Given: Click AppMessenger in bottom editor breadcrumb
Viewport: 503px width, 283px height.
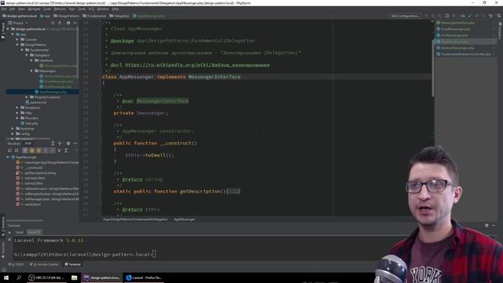Looking at the screenshot, I should click(x=184, y=219).
